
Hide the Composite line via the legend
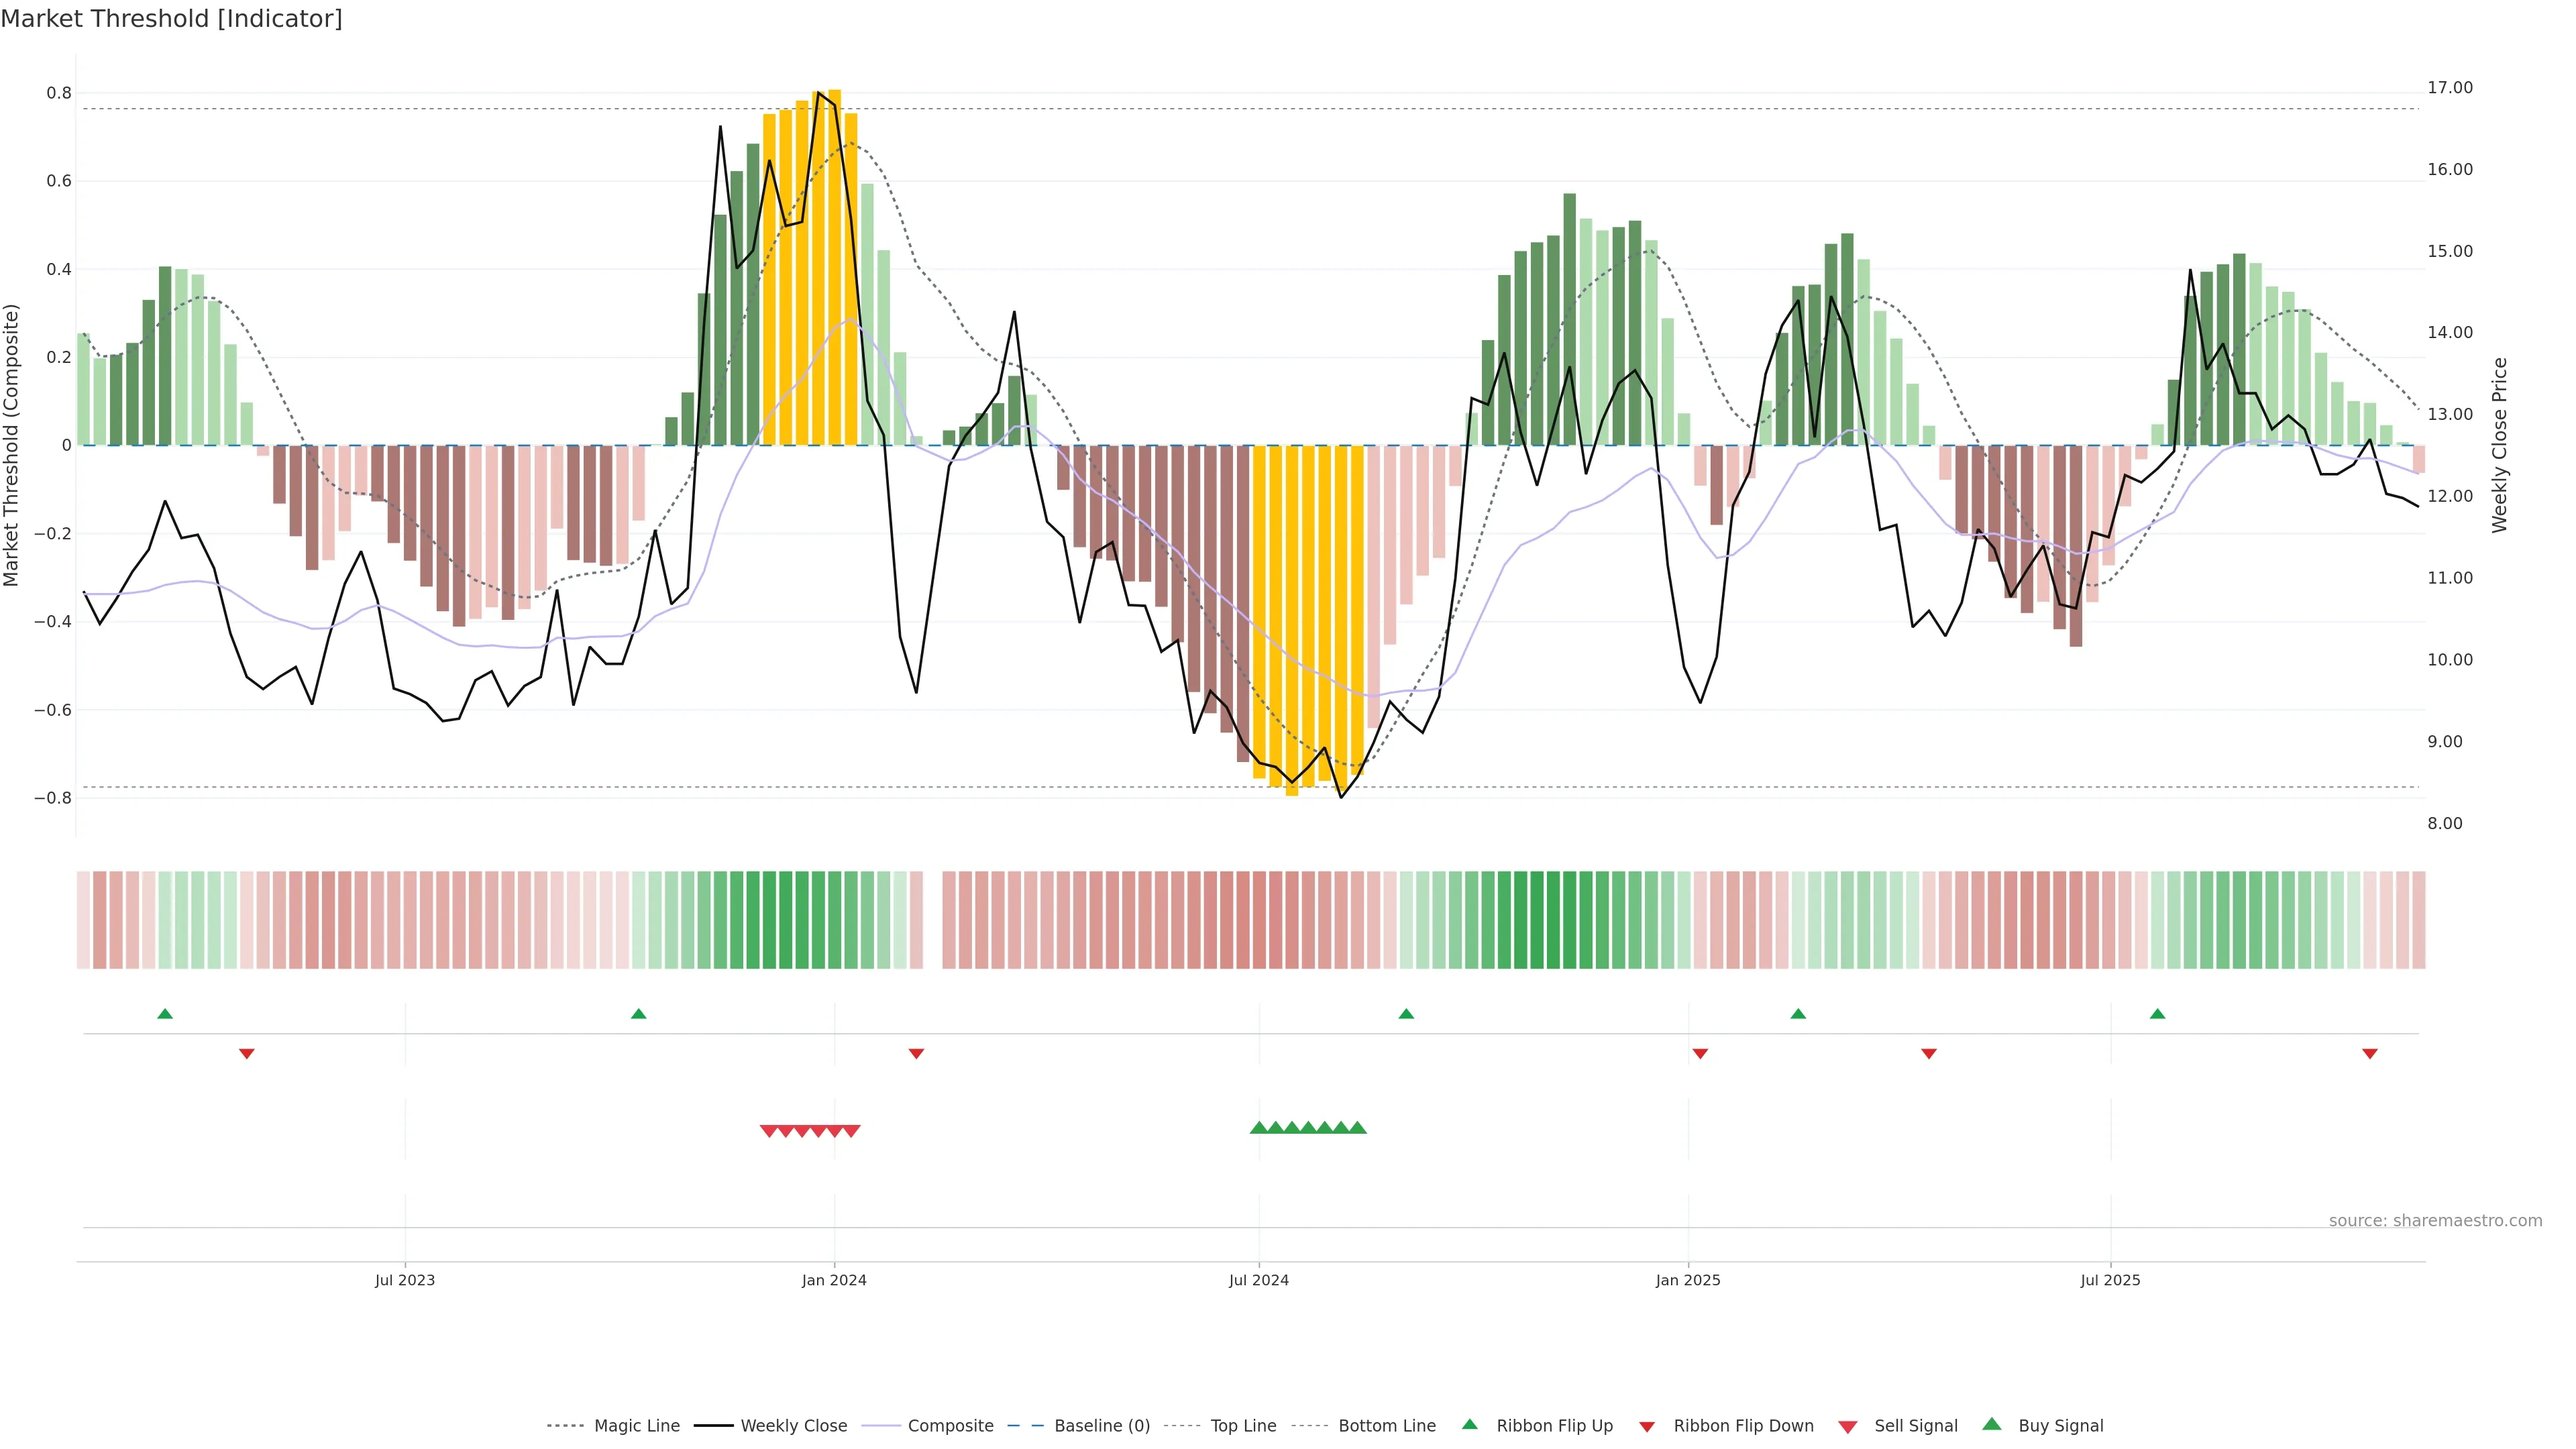[x=950, y=1426]
